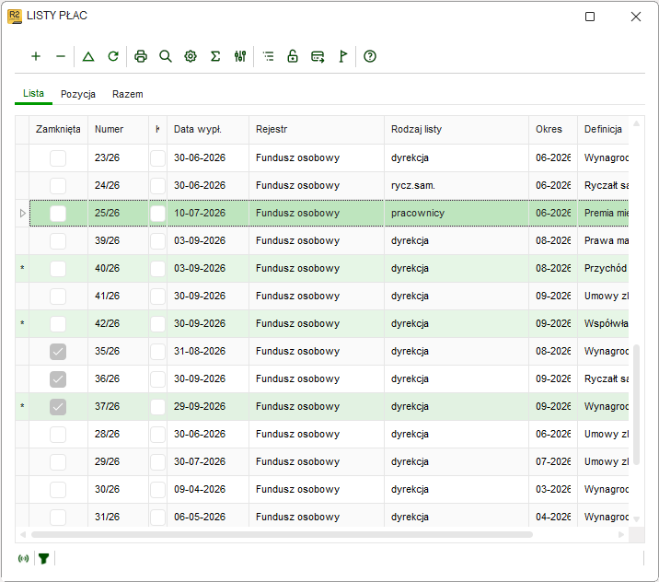
Task: Sort by the Numer column header
Action: pos(118,129)
